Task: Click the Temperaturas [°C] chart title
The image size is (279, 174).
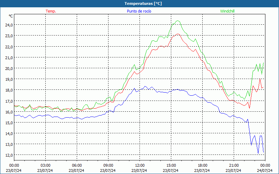Action: tap(143, 3)
